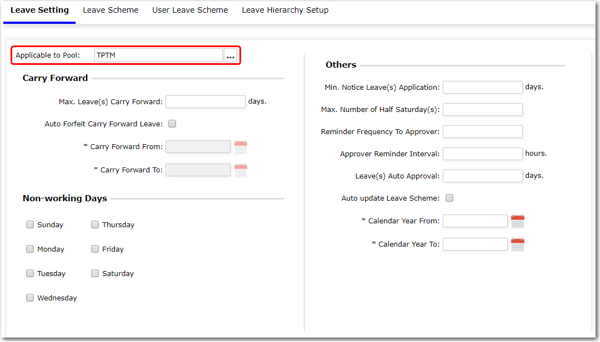Switch to the Leave Scheme tab
This screenshot has width=600, height=342.
(111, 10)
